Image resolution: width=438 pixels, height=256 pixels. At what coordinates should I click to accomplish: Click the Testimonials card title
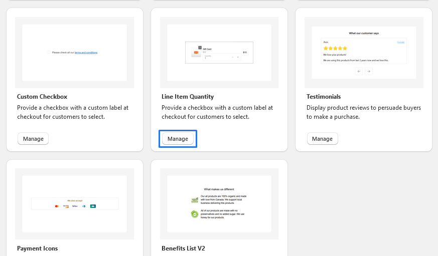(x=323, y=97)
